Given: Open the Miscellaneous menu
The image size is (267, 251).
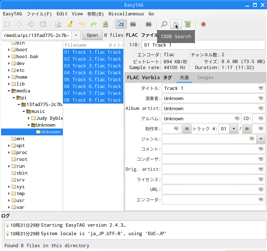Looking at the screenshot, I should pyautogui.click(x=126, y=14).
